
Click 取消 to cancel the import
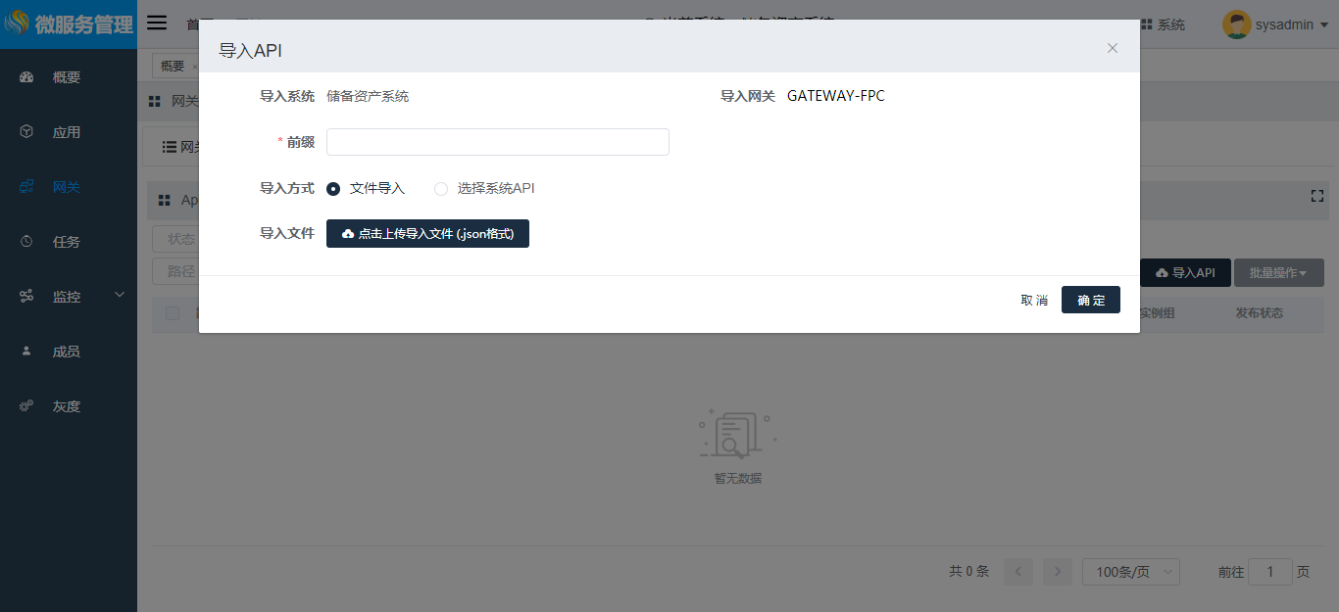(1034, 301)
